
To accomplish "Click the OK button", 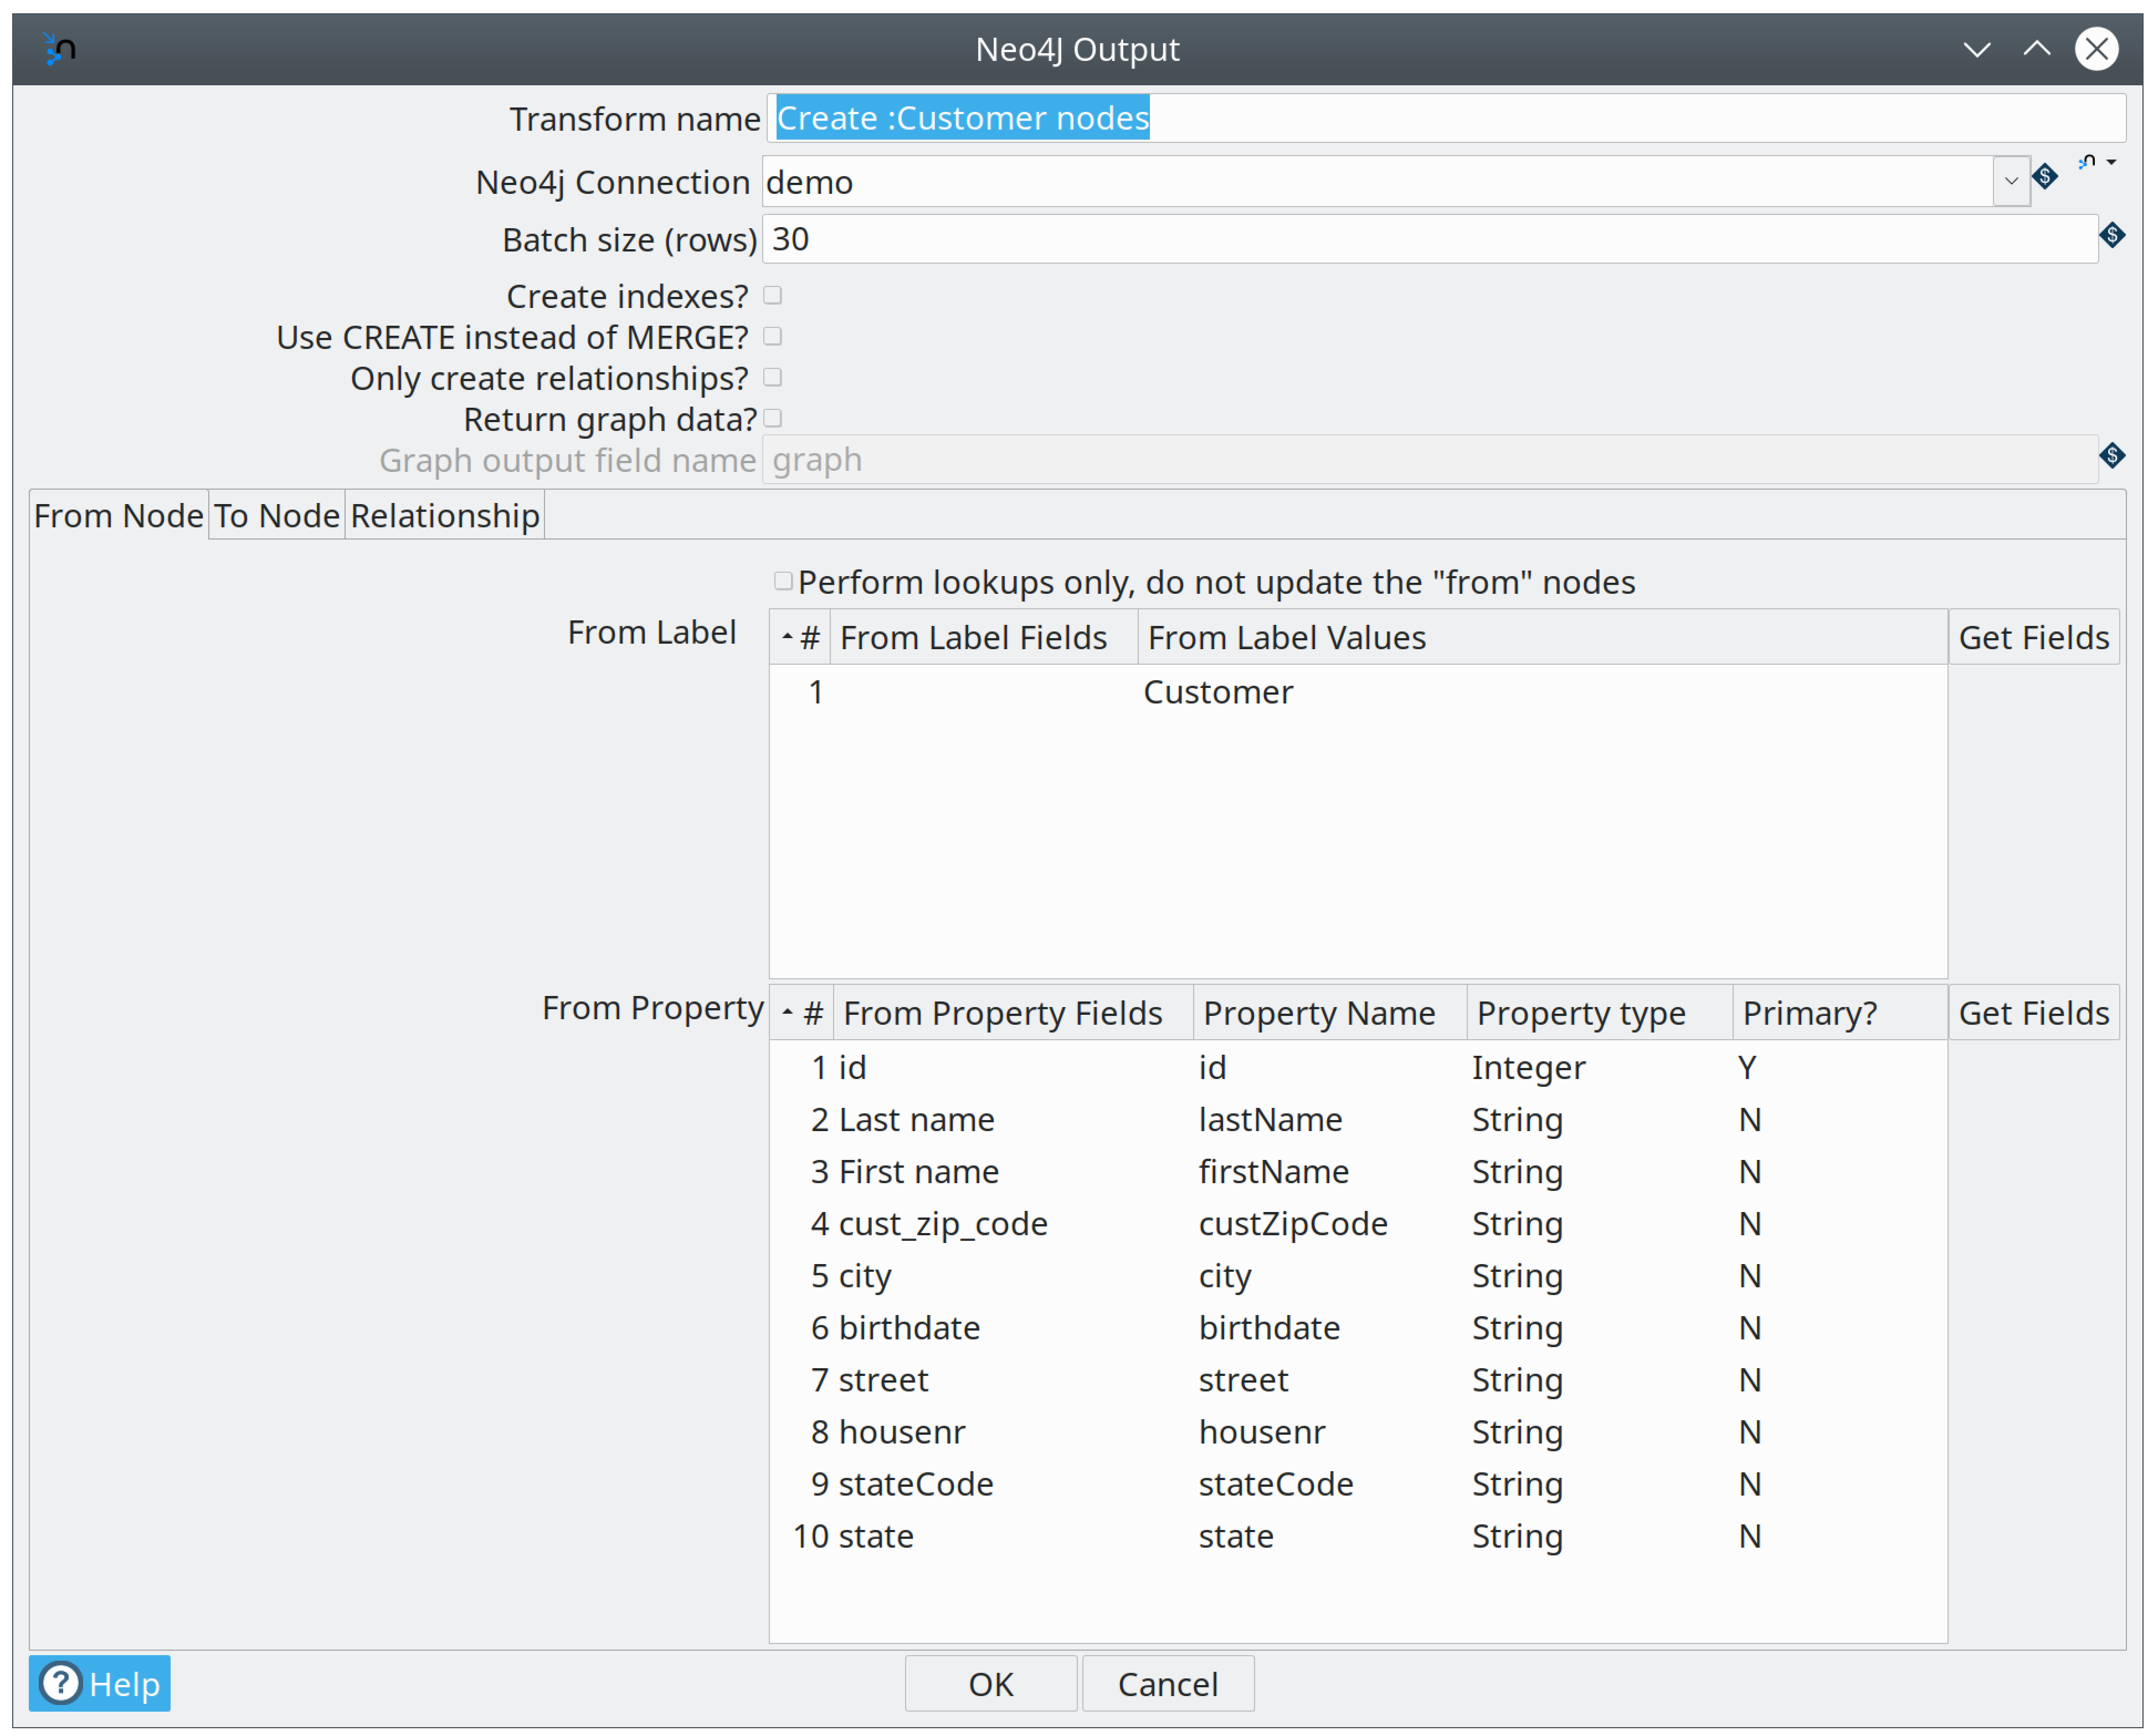I will coord(990,1683).
